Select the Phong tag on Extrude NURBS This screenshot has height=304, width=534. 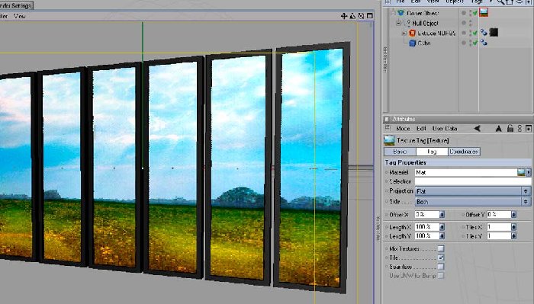tap(484, 33)
